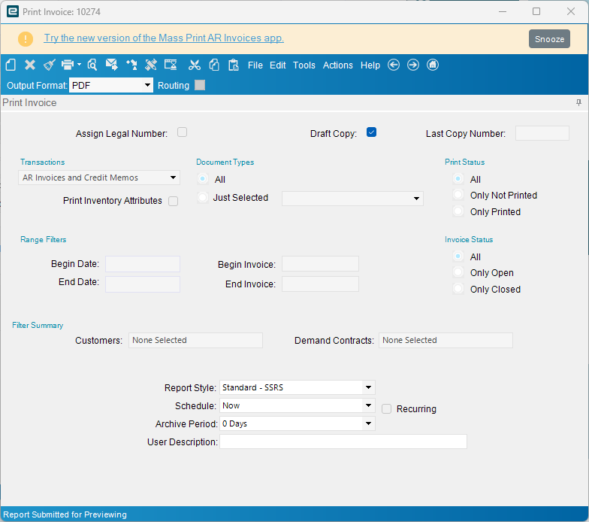
Task: Click the Last Copy Number field
Action: tap(542, 133)
